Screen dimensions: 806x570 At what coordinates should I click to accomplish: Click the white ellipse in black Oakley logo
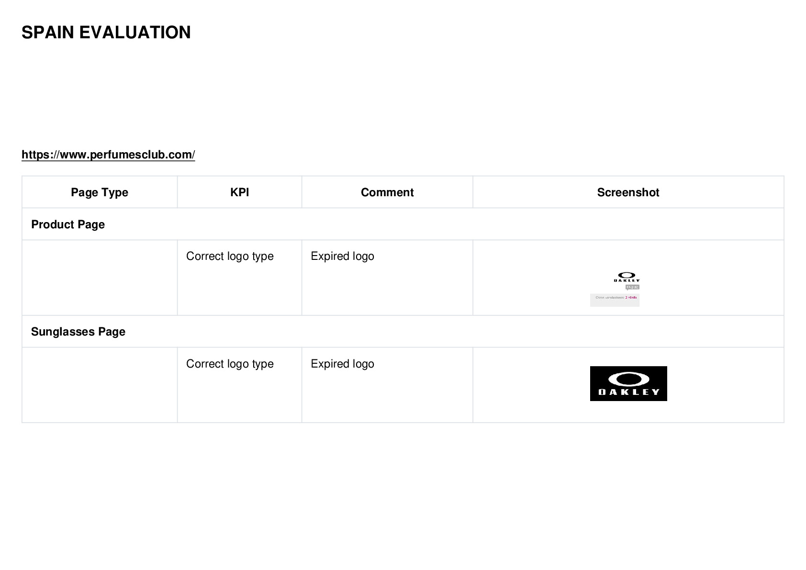(x=628, y=380)
